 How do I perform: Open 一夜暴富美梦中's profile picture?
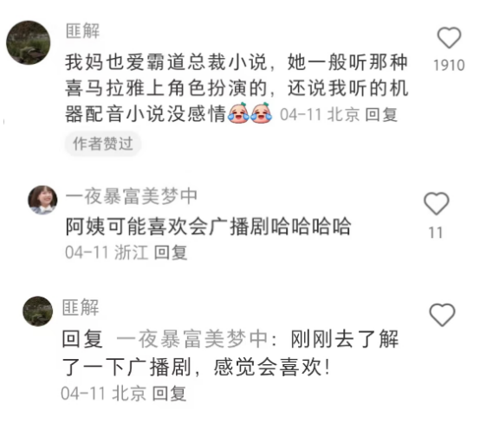click(x=42, y=200)
